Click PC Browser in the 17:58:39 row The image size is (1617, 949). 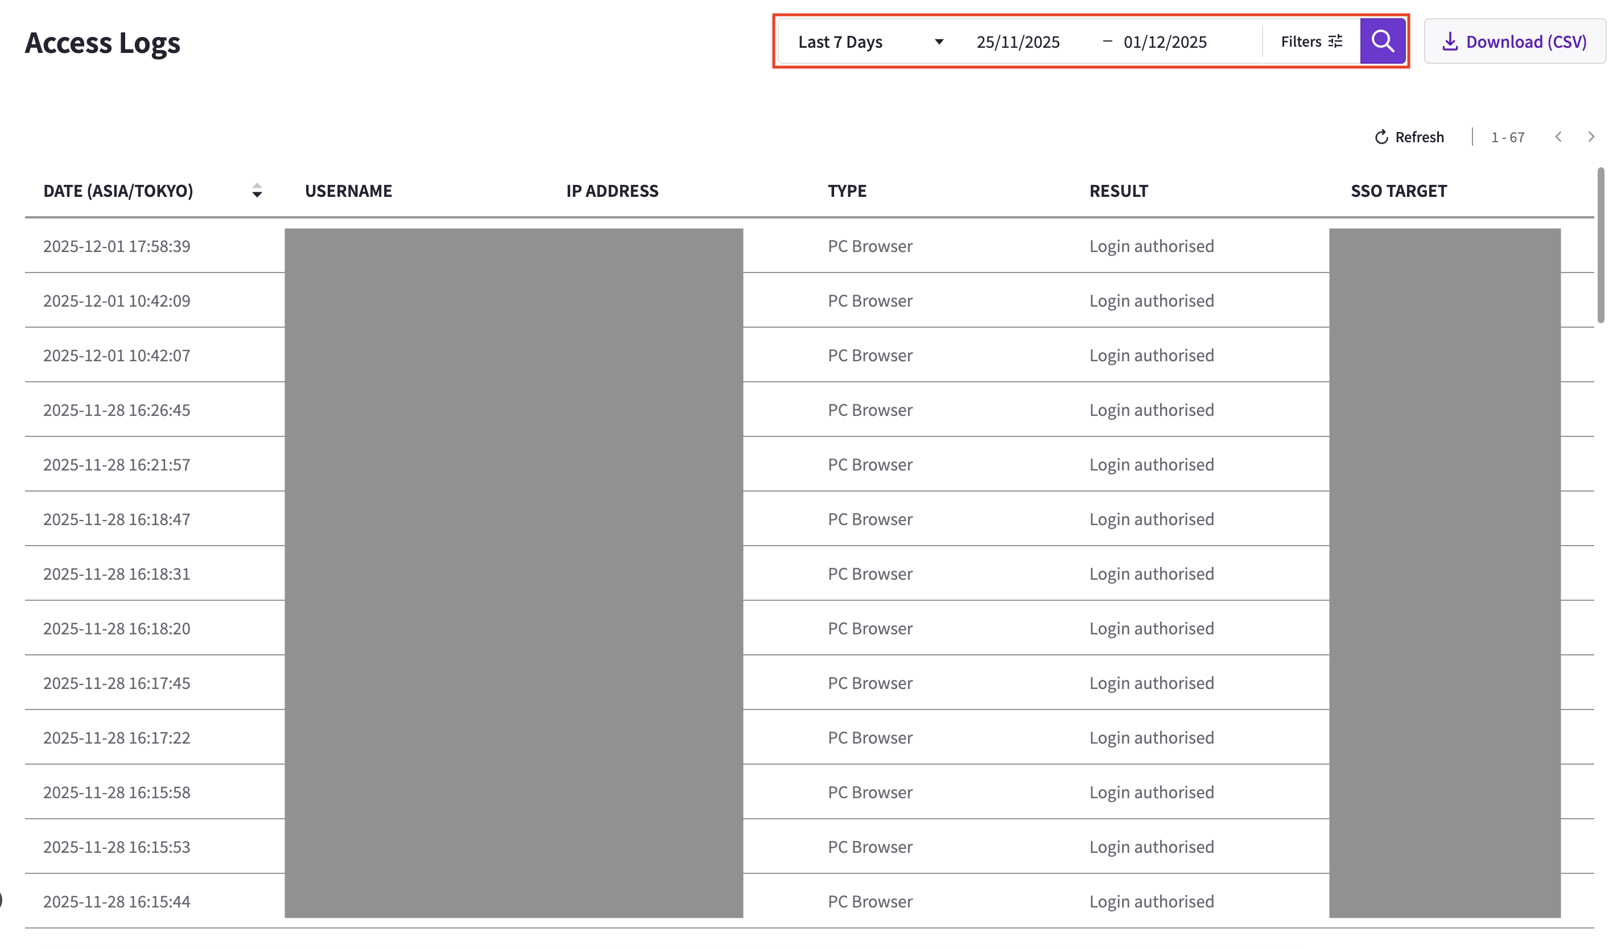[x=870, y=246]
